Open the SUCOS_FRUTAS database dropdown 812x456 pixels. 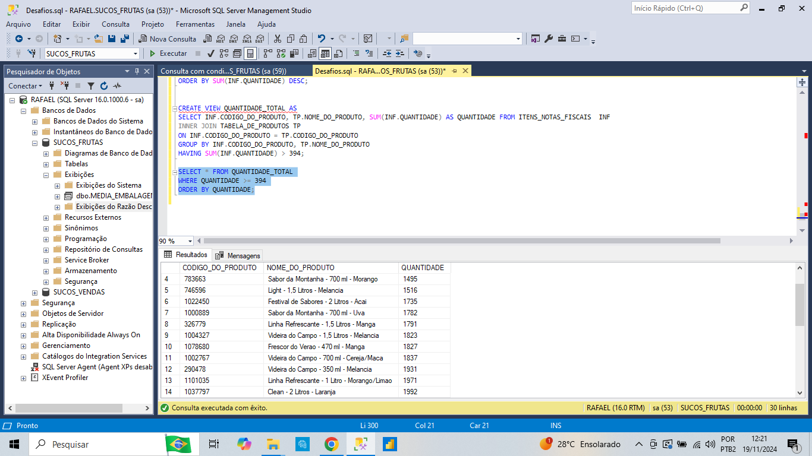pyautogui.click(x=136, y=53)
